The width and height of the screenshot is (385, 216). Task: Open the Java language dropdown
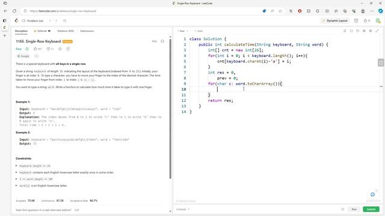[183, 31]
